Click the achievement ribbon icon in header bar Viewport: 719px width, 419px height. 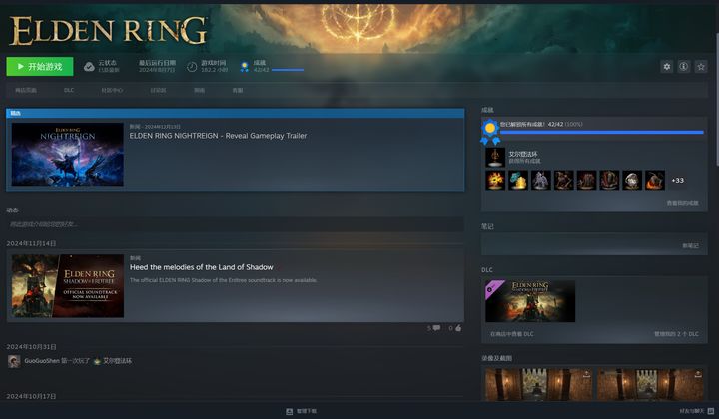pos(245,67)
